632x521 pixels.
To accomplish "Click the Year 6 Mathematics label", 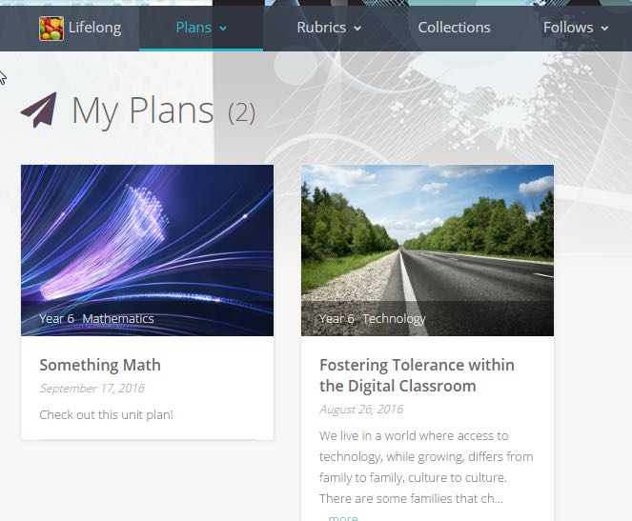I will [x=96, y=318].
